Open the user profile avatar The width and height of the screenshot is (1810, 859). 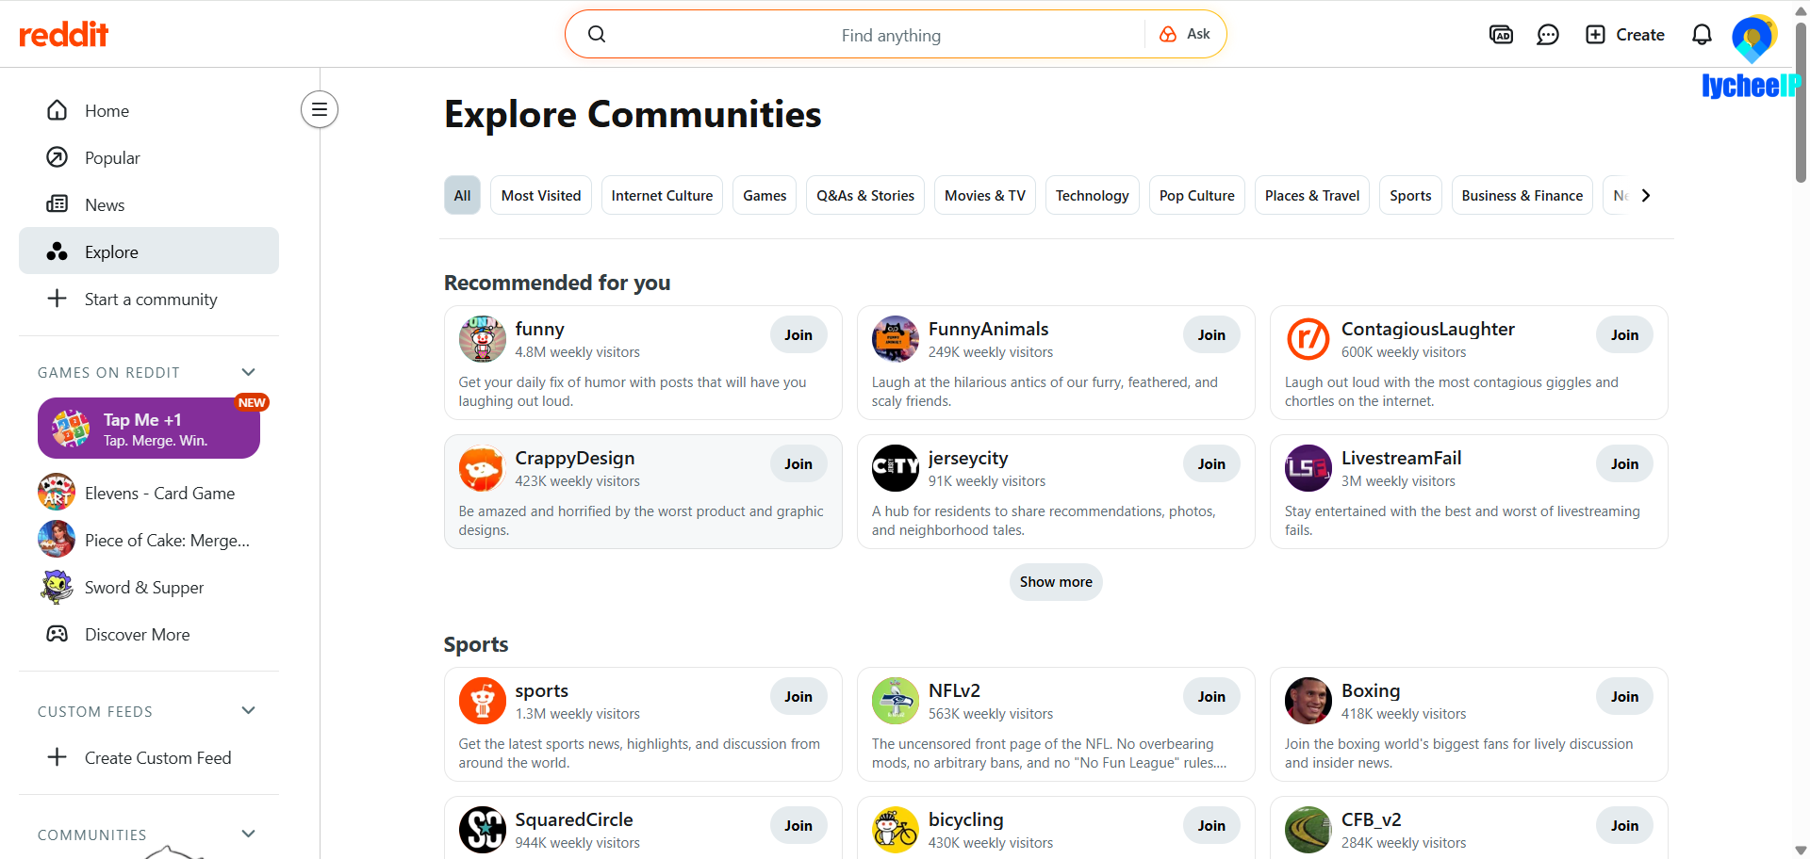click(x=1752, y=38)
